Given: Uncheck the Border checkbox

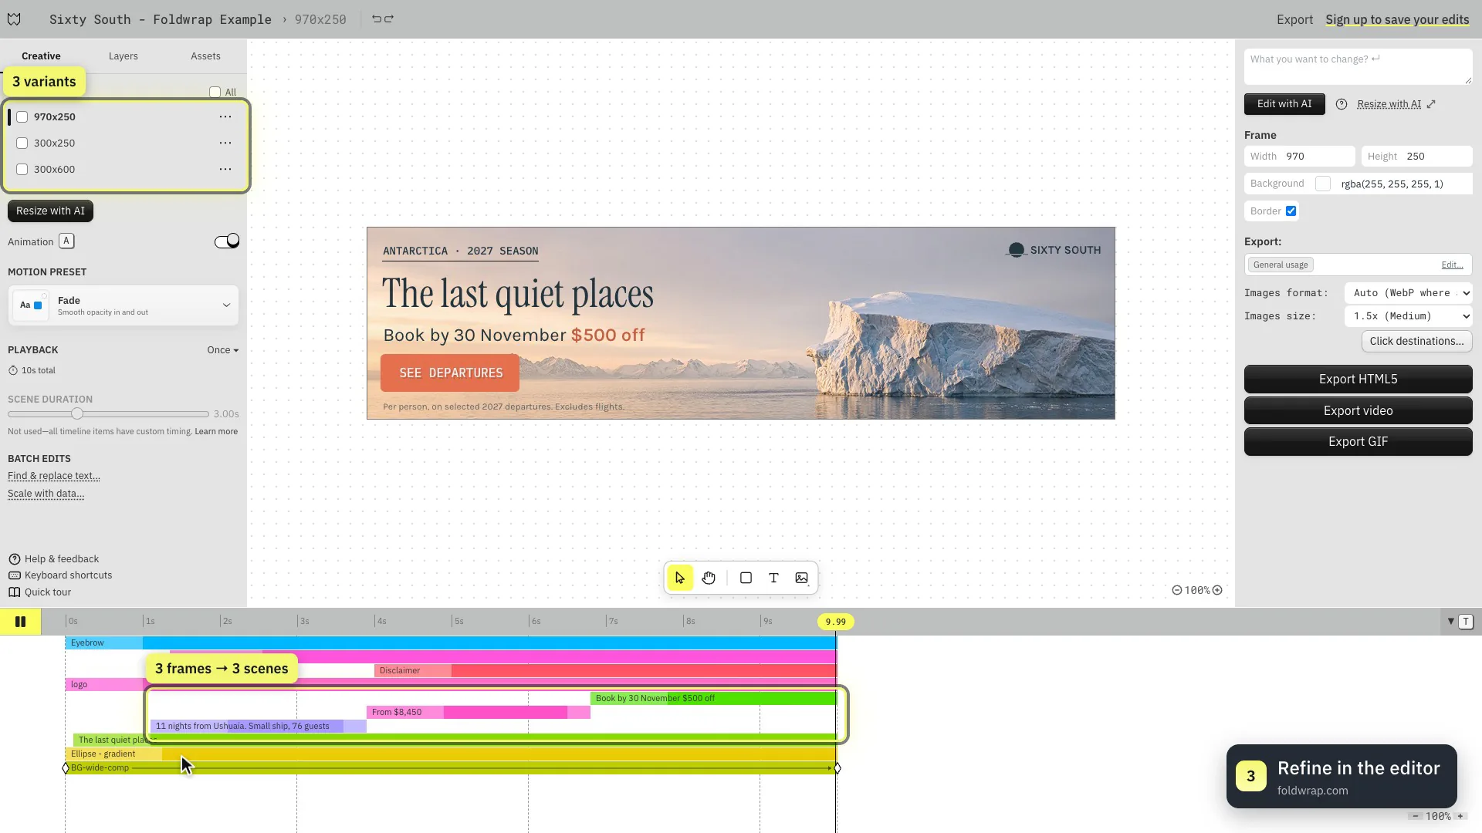Looking at the screenshot, I should pos(1291,211).
